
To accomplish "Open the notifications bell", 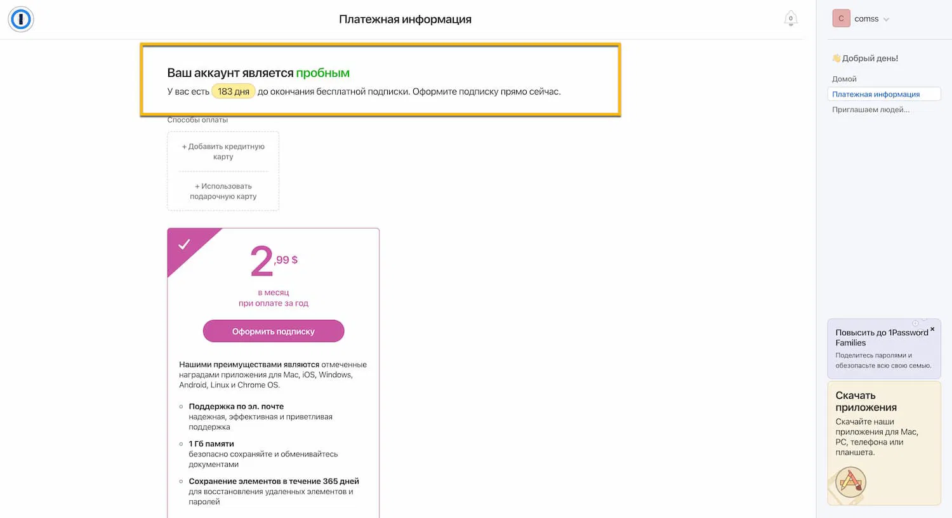I will click(x=790, y=18).
